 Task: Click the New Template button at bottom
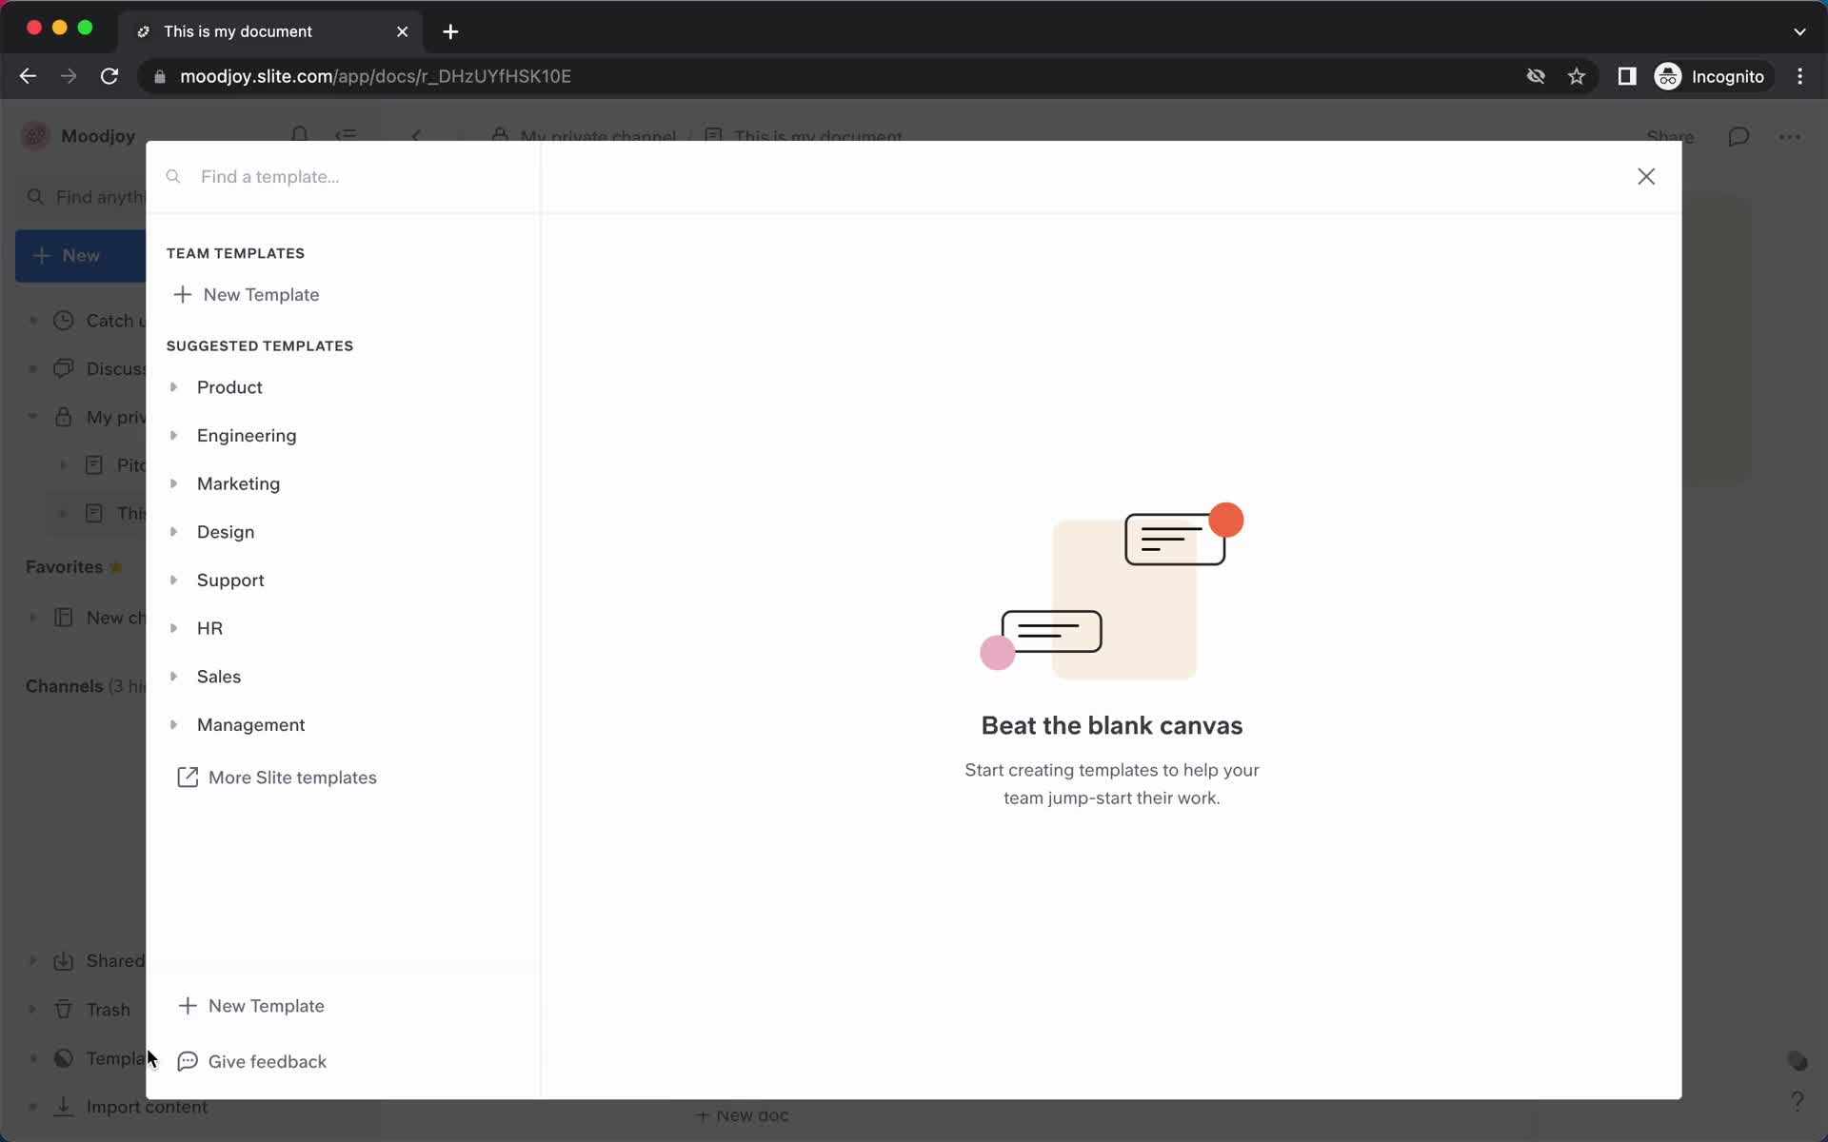(250, 1005)
